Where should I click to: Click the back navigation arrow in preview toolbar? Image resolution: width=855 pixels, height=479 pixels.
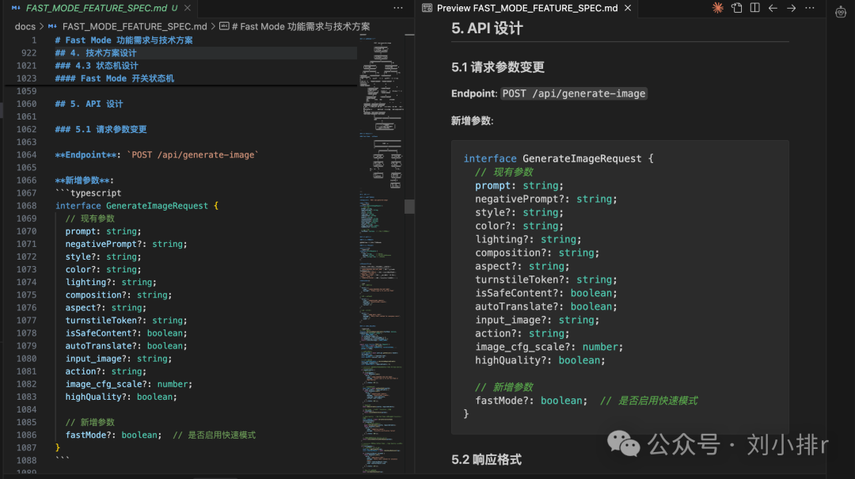coord(773,8)
